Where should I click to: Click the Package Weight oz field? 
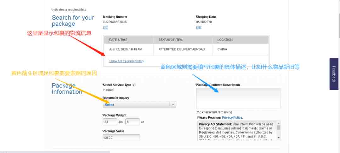(x=132, y=122)
